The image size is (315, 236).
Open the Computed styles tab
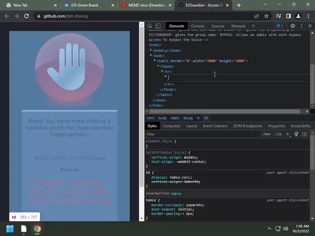[171, 126]
